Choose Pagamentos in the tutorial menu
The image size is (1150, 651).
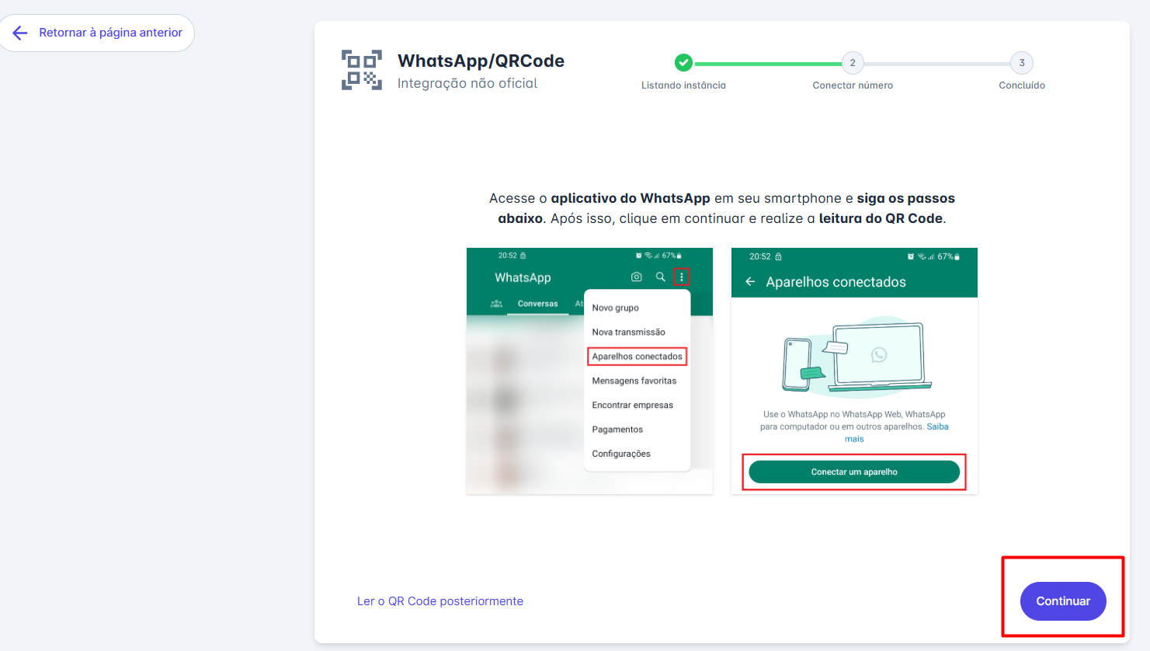618,430
